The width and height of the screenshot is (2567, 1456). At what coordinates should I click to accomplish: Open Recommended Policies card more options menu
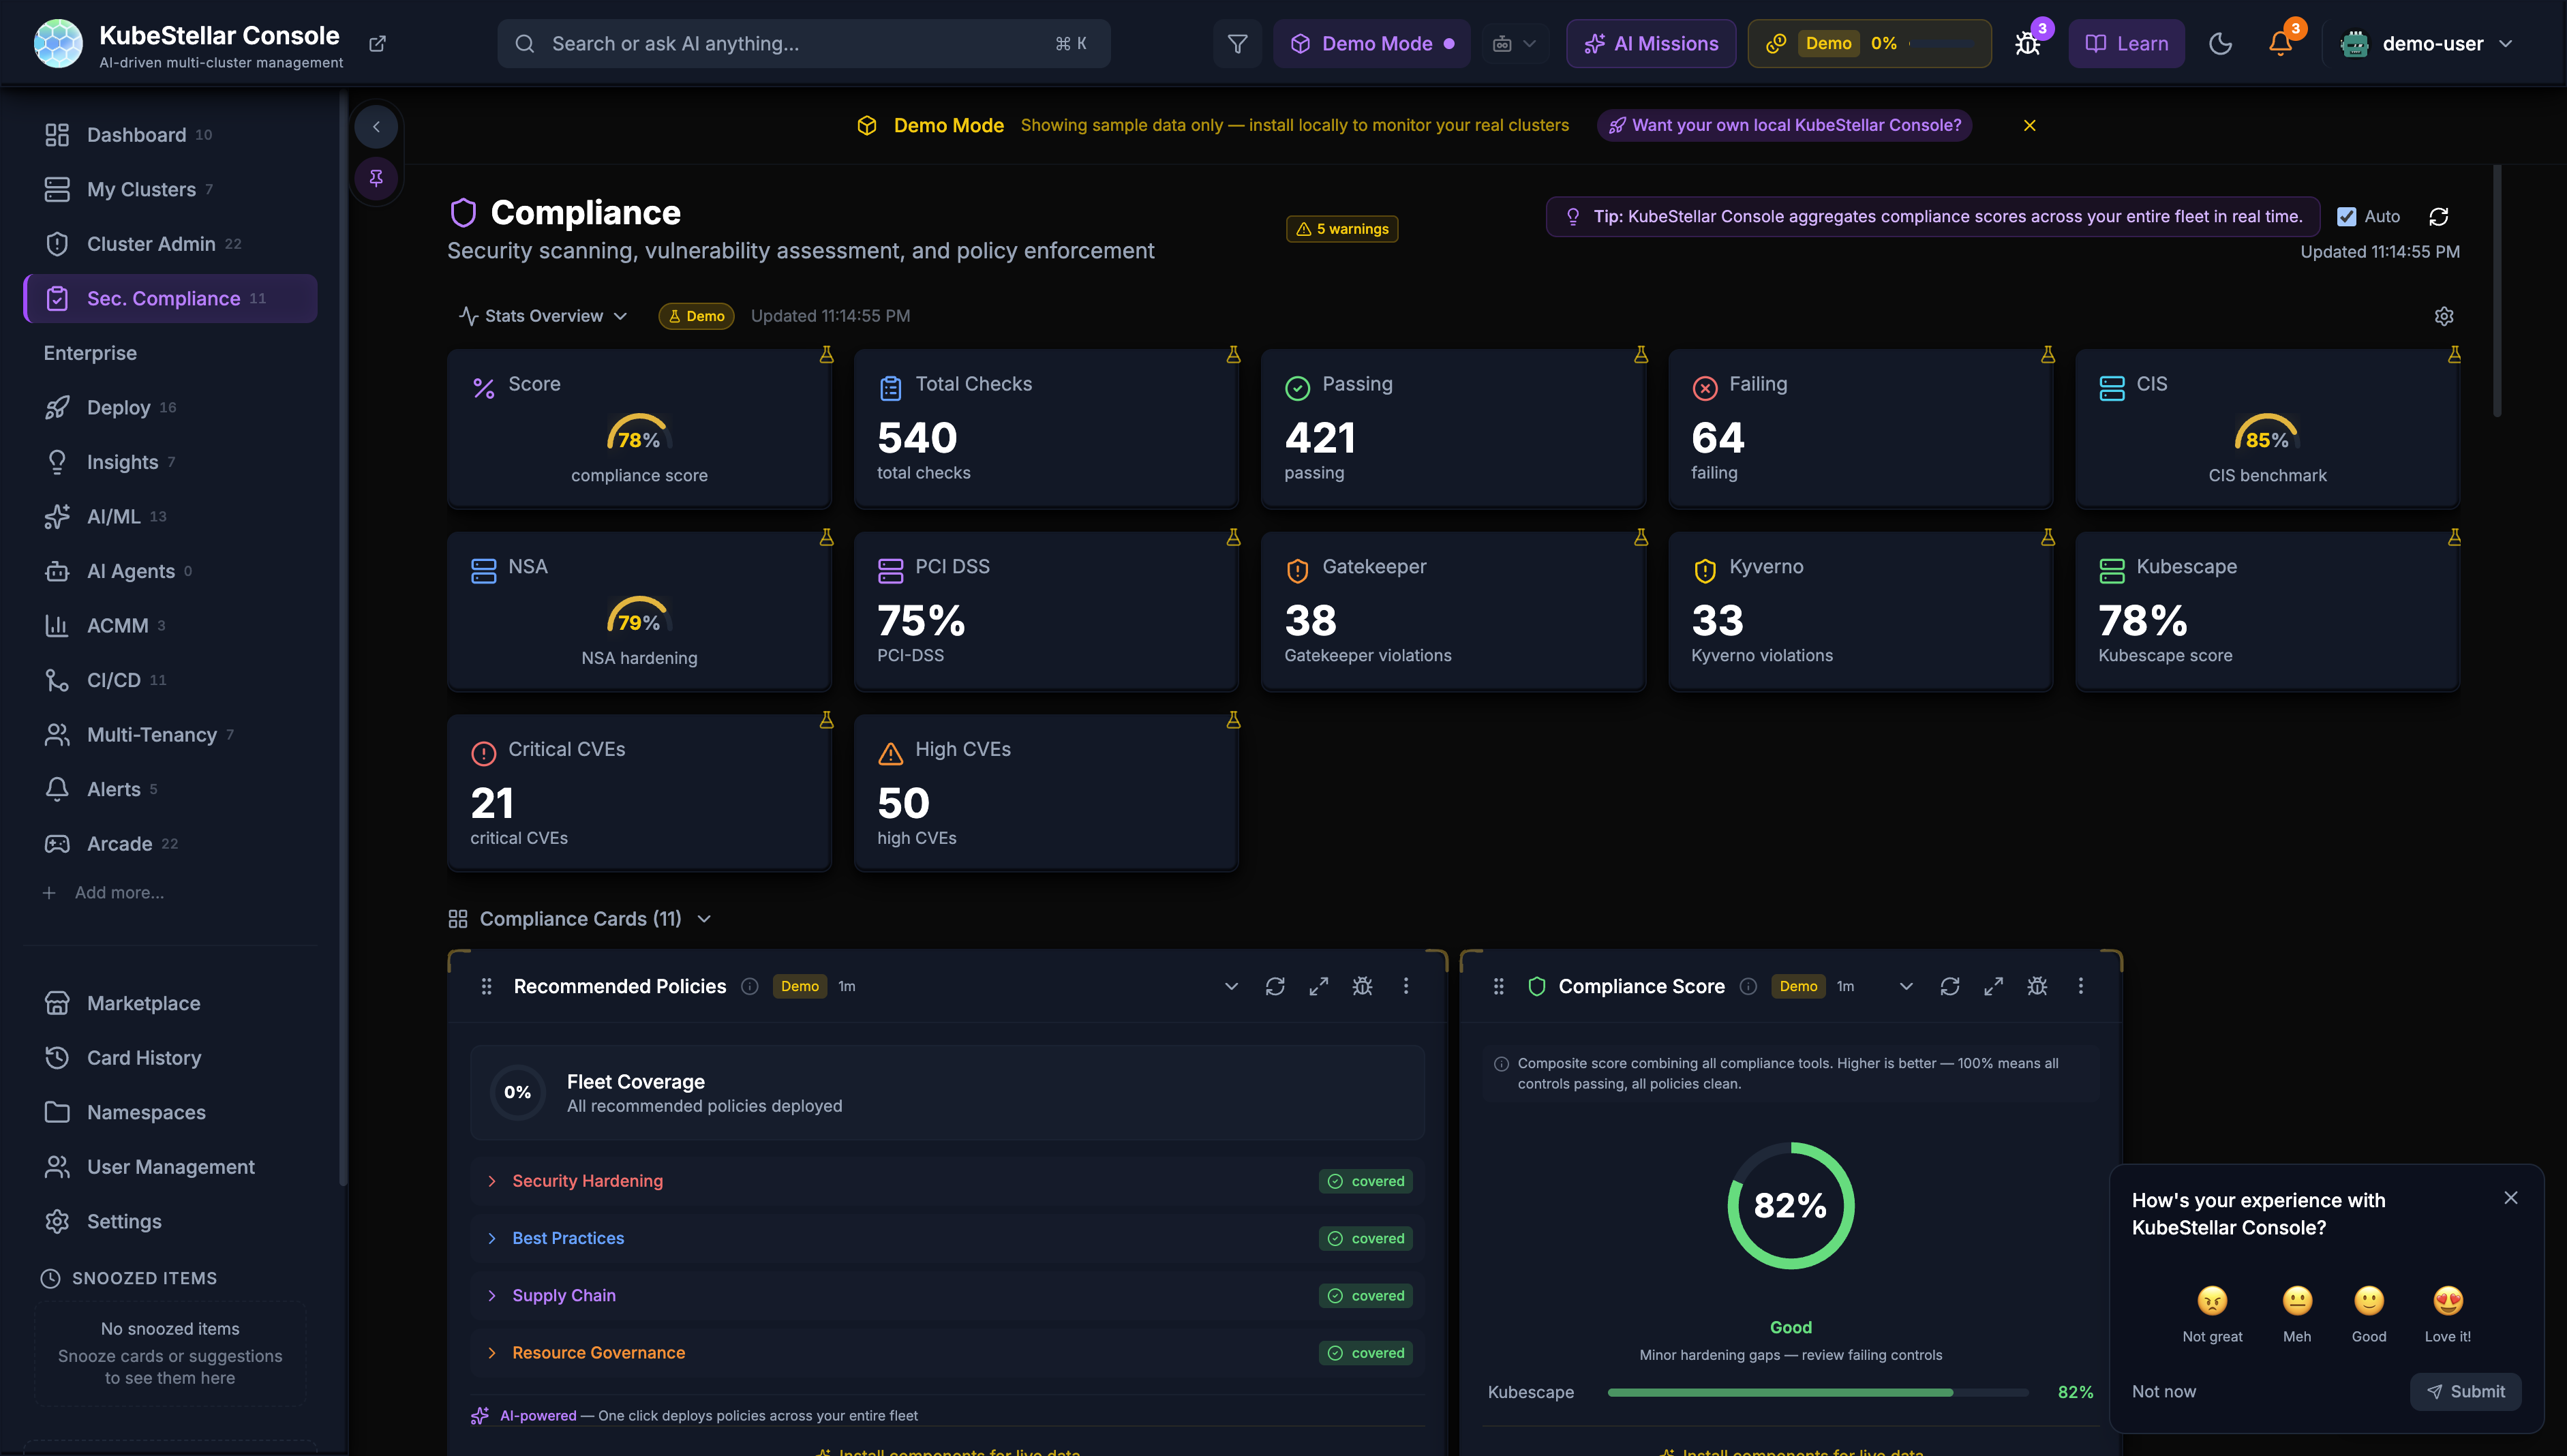(x=1406, y=986)
